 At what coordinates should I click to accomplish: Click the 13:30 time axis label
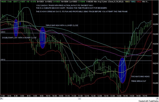click(112, 96)
